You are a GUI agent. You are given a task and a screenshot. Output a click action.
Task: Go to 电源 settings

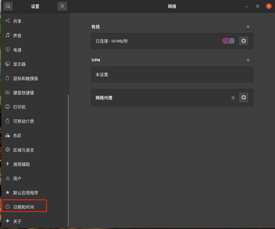17,50
